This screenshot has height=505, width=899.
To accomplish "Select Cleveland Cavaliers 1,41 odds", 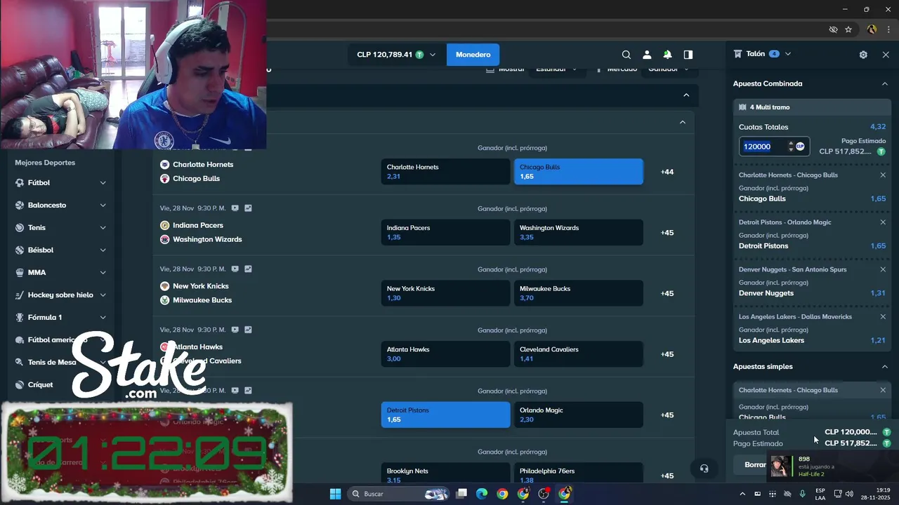I will coord(579,354).
